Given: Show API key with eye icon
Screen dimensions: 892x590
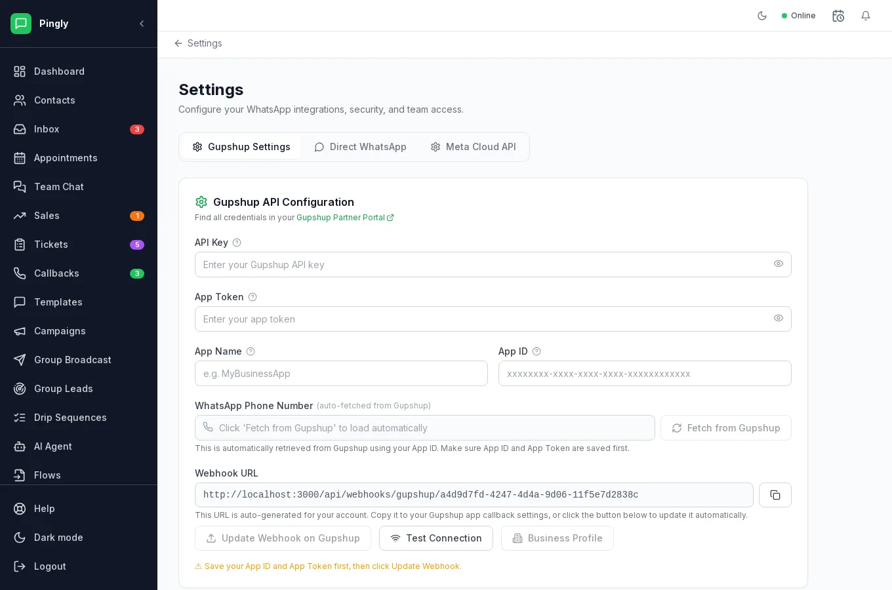Looking at the screenshot, I should (x=779, y=264).
